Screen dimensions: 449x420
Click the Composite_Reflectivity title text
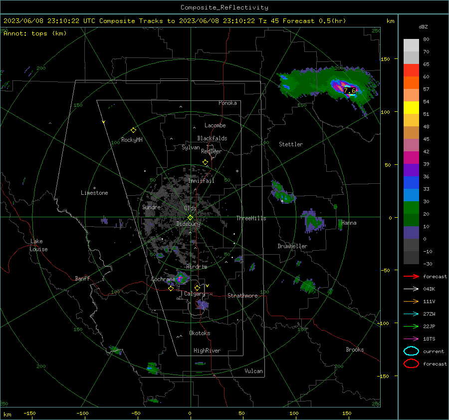pyautogui.click(x=224, y=7)
